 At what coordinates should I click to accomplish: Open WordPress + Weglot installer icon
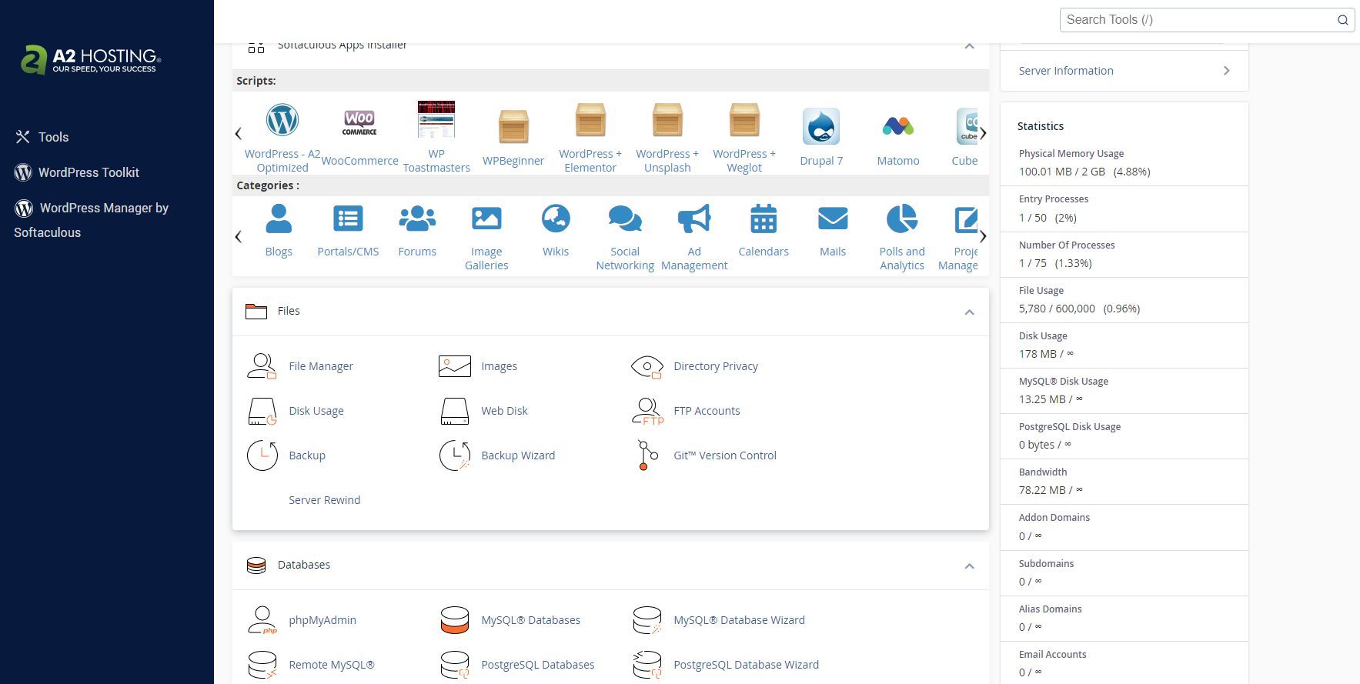click(744, 120)
